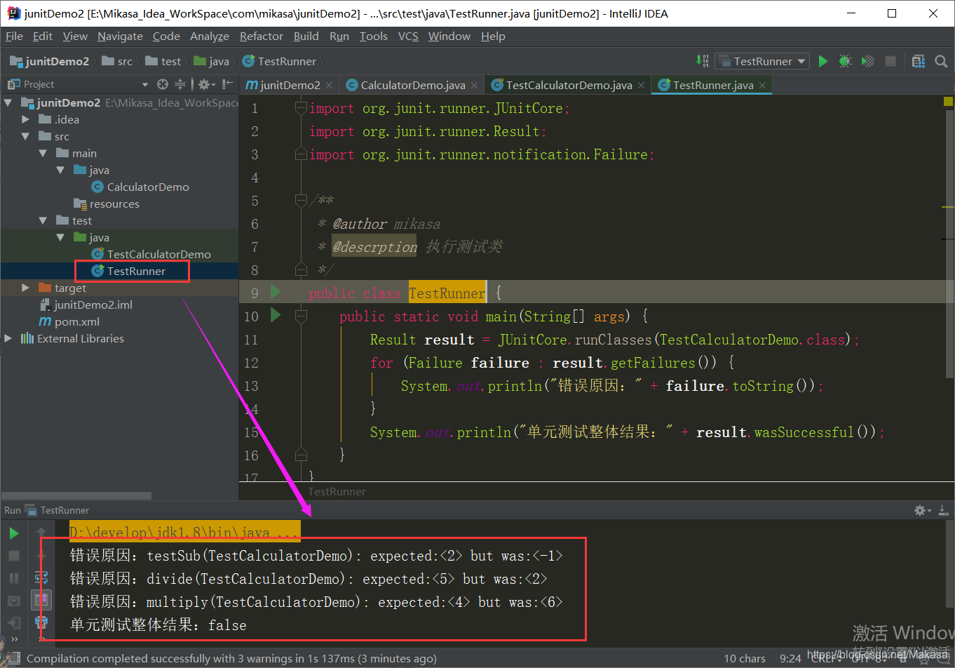Fold the import block at line 1
The height and width of the screenshot is (668, 955).
pos(301,108)
